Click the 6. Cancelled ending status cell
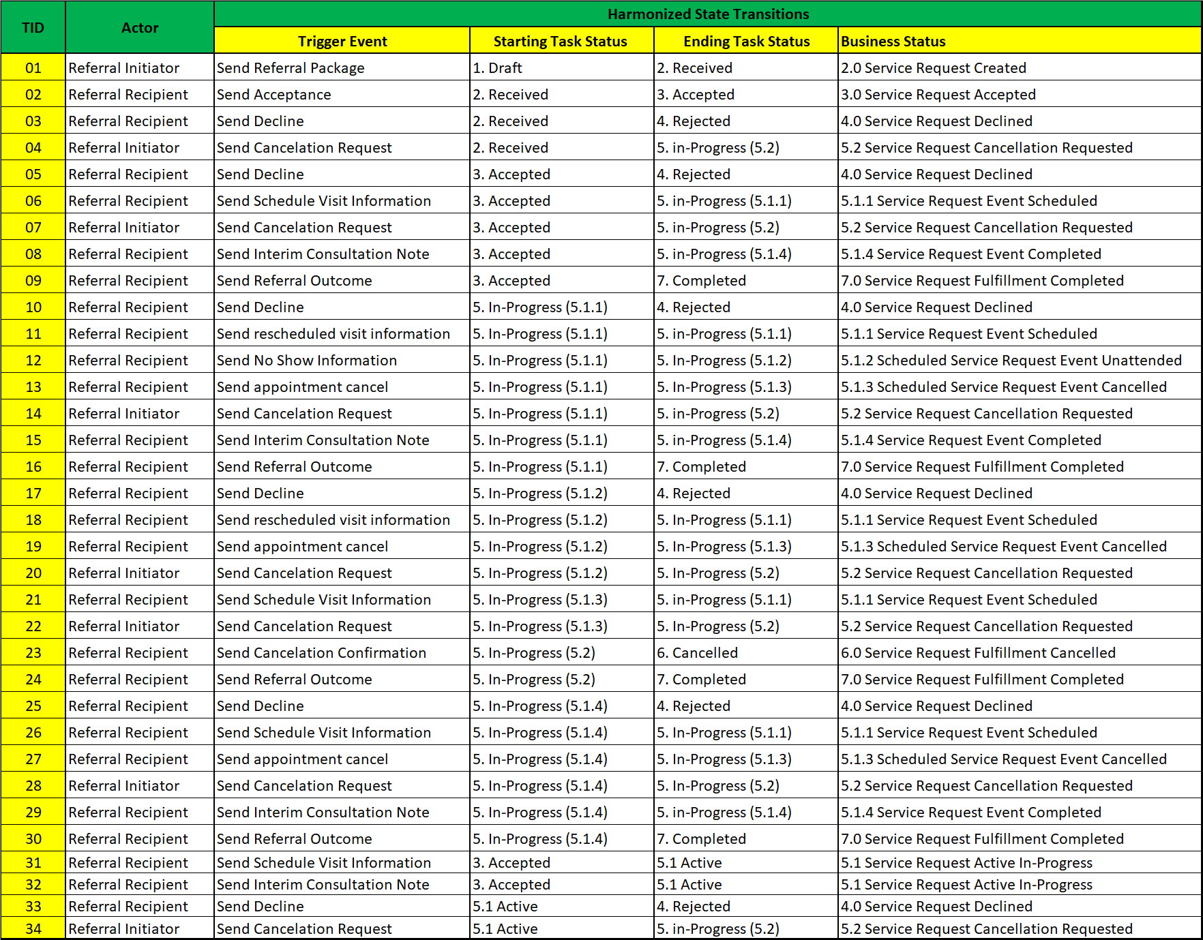 (x=697, y=653)
